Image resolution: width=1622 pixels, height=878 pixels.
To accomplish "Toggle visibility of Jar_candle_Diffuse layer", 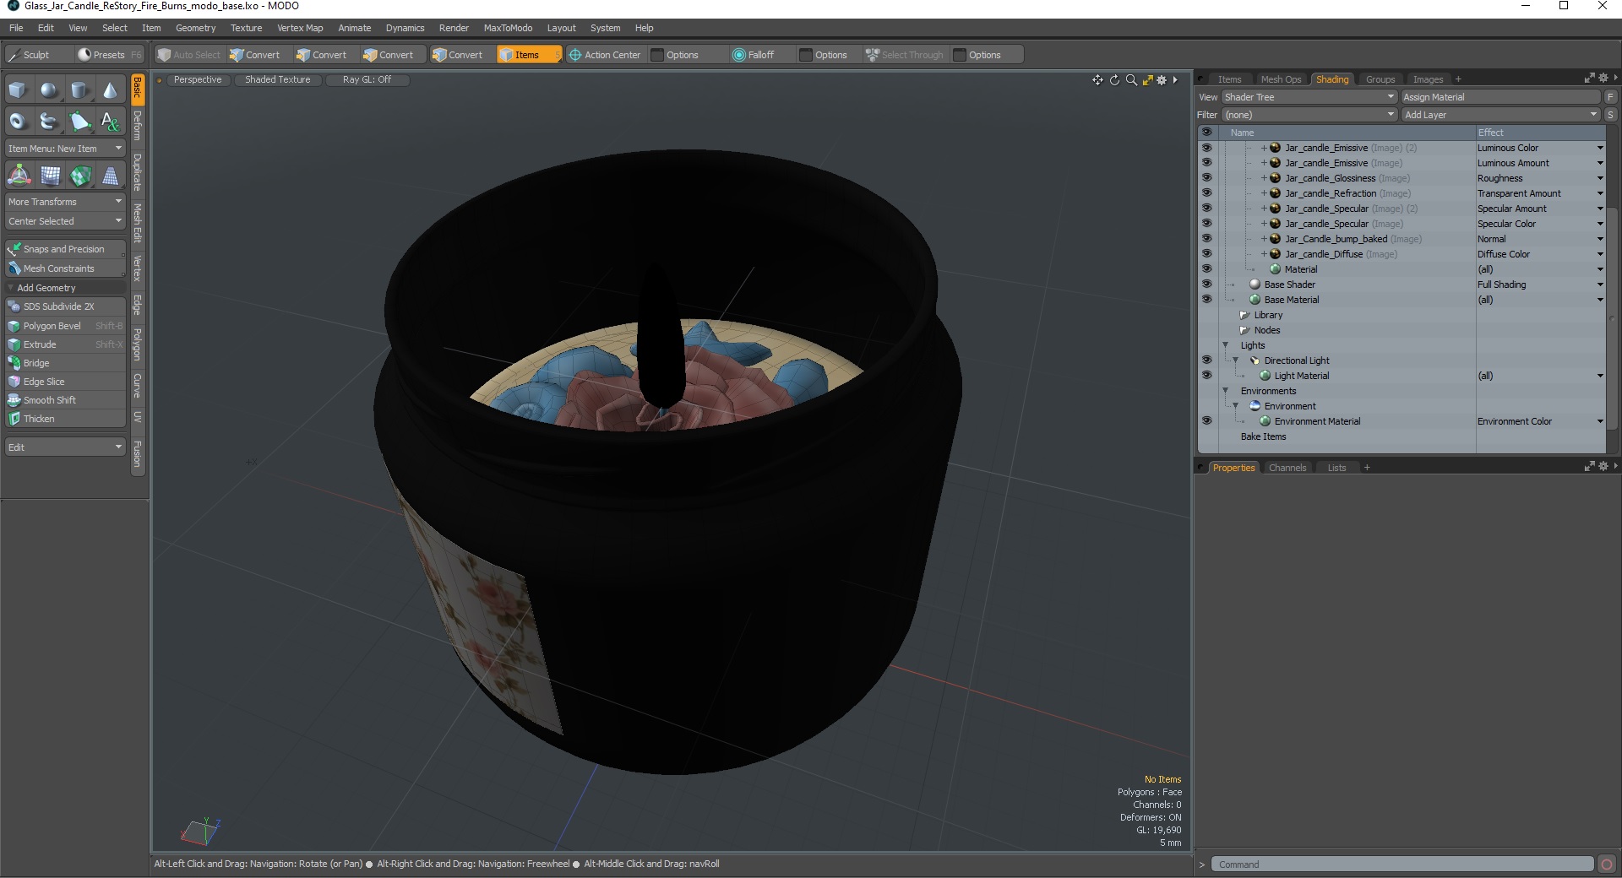I will pos(1206,254).
